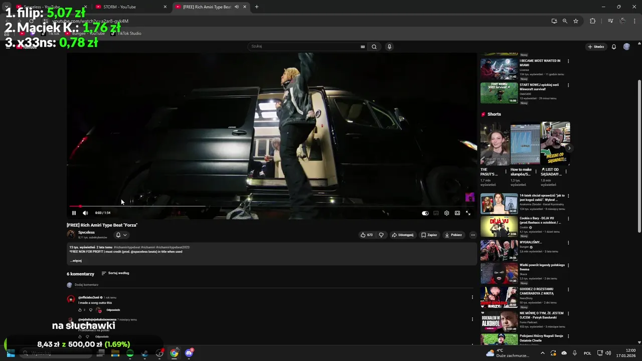Save video with Zapisz button
The height and width of the screenshot is (361, 642).
click(x=429, y=235)
